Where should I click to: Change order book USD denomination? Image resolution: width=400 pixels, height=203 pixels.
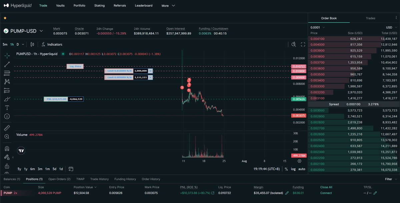(x=391, y=27)
